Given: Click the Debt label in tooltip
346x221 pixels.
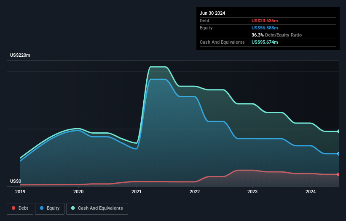Looking at the screenshot, I should (204, 21).
